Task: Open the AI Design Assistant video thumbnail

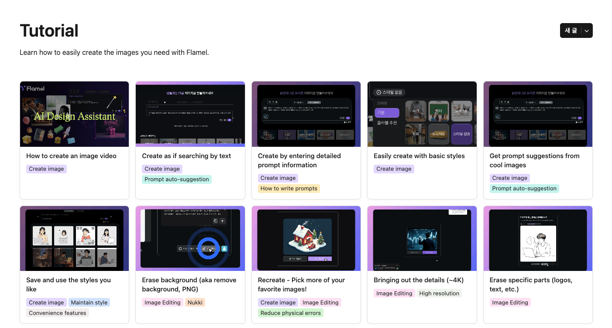Action: [x=74, y=114]
